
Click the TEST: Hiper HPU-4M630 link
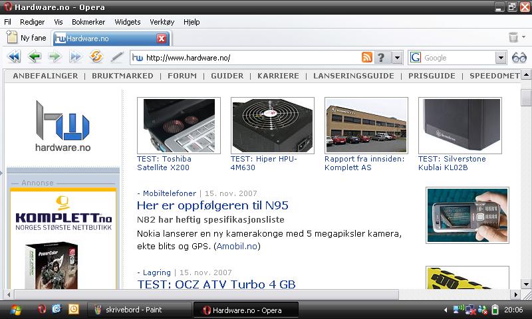264,163
